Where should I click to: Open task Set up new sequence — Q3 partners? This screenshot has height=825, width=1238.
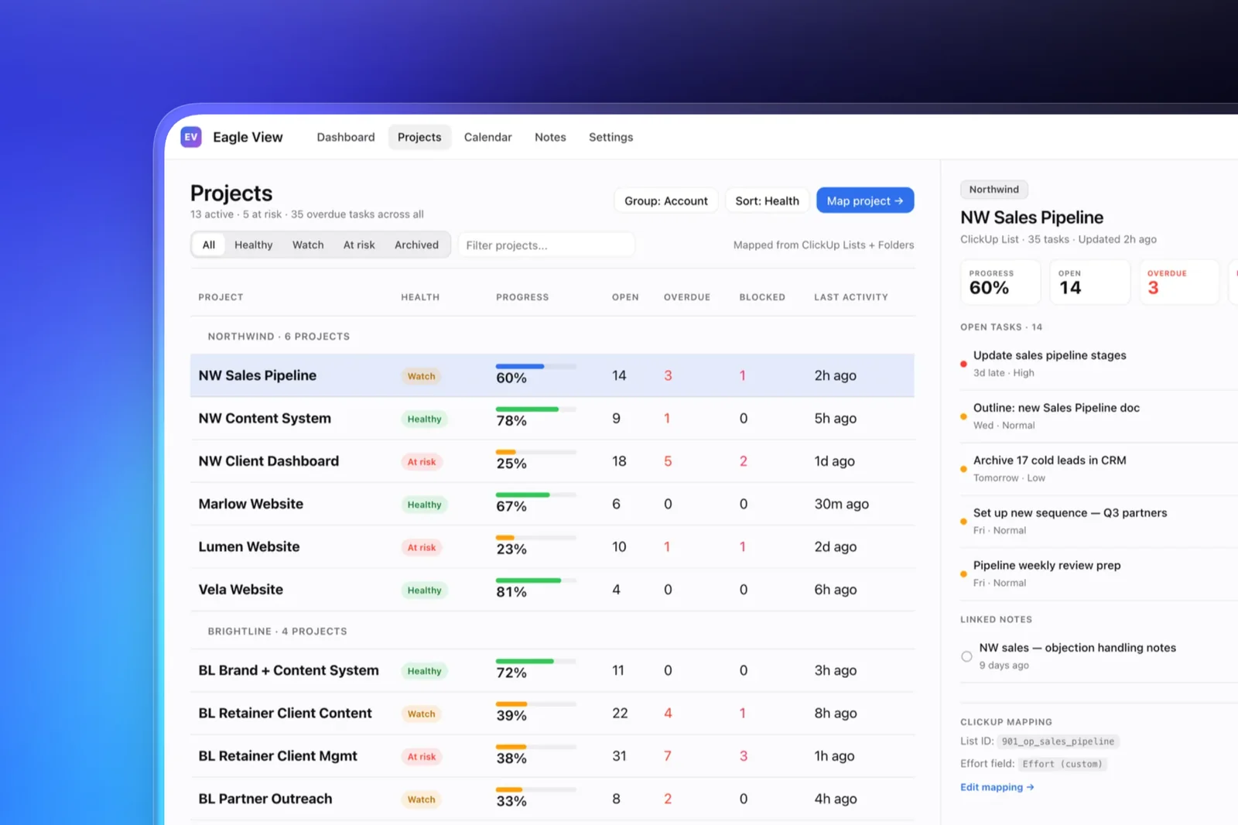[1070, 513]
